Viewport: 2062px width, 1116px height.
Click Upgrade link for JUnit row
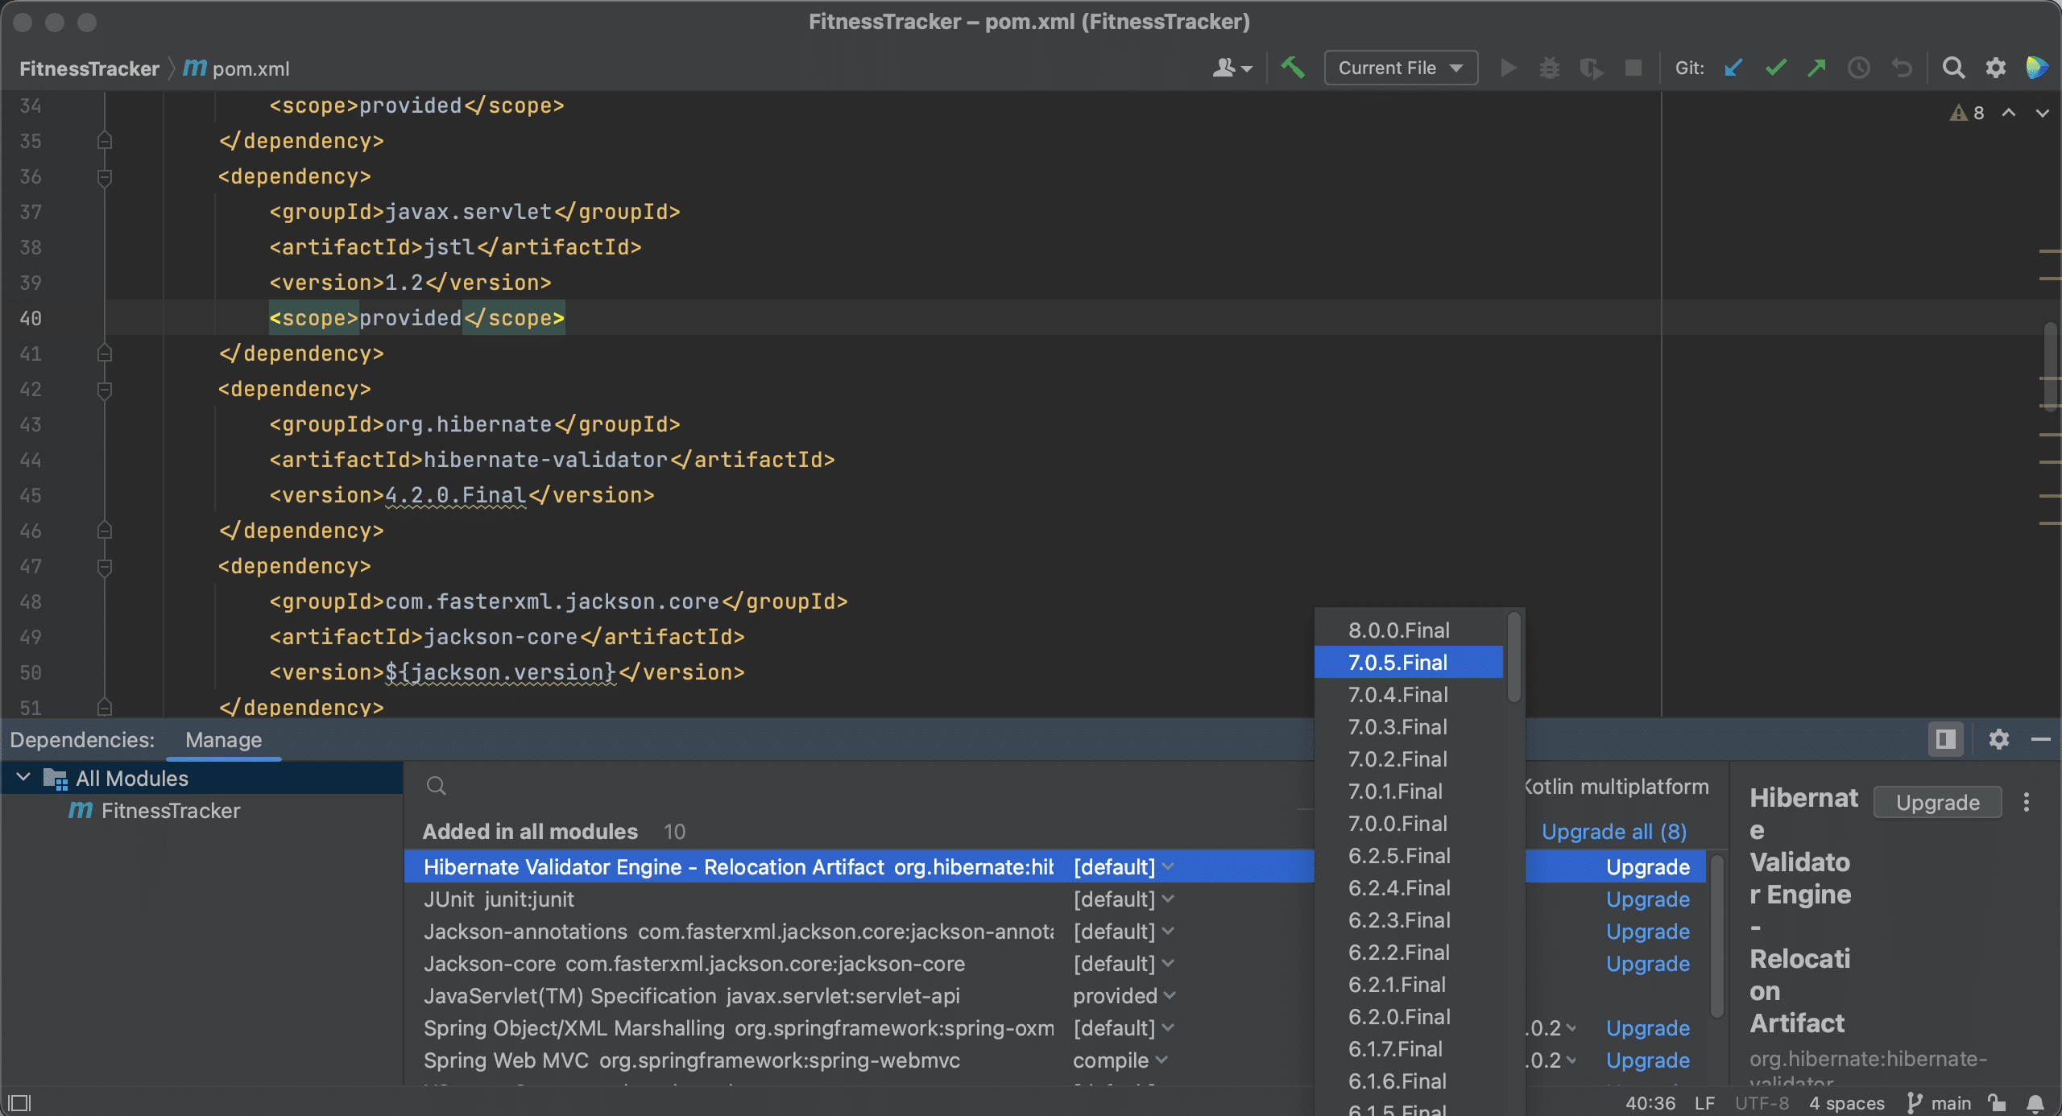coord(1648,899)
